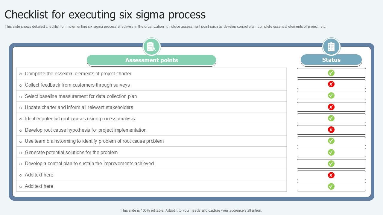This screenshot has width=383, height=215.
Task: Click the first 'Add text here' placeholder
Action: pos(39,175)
